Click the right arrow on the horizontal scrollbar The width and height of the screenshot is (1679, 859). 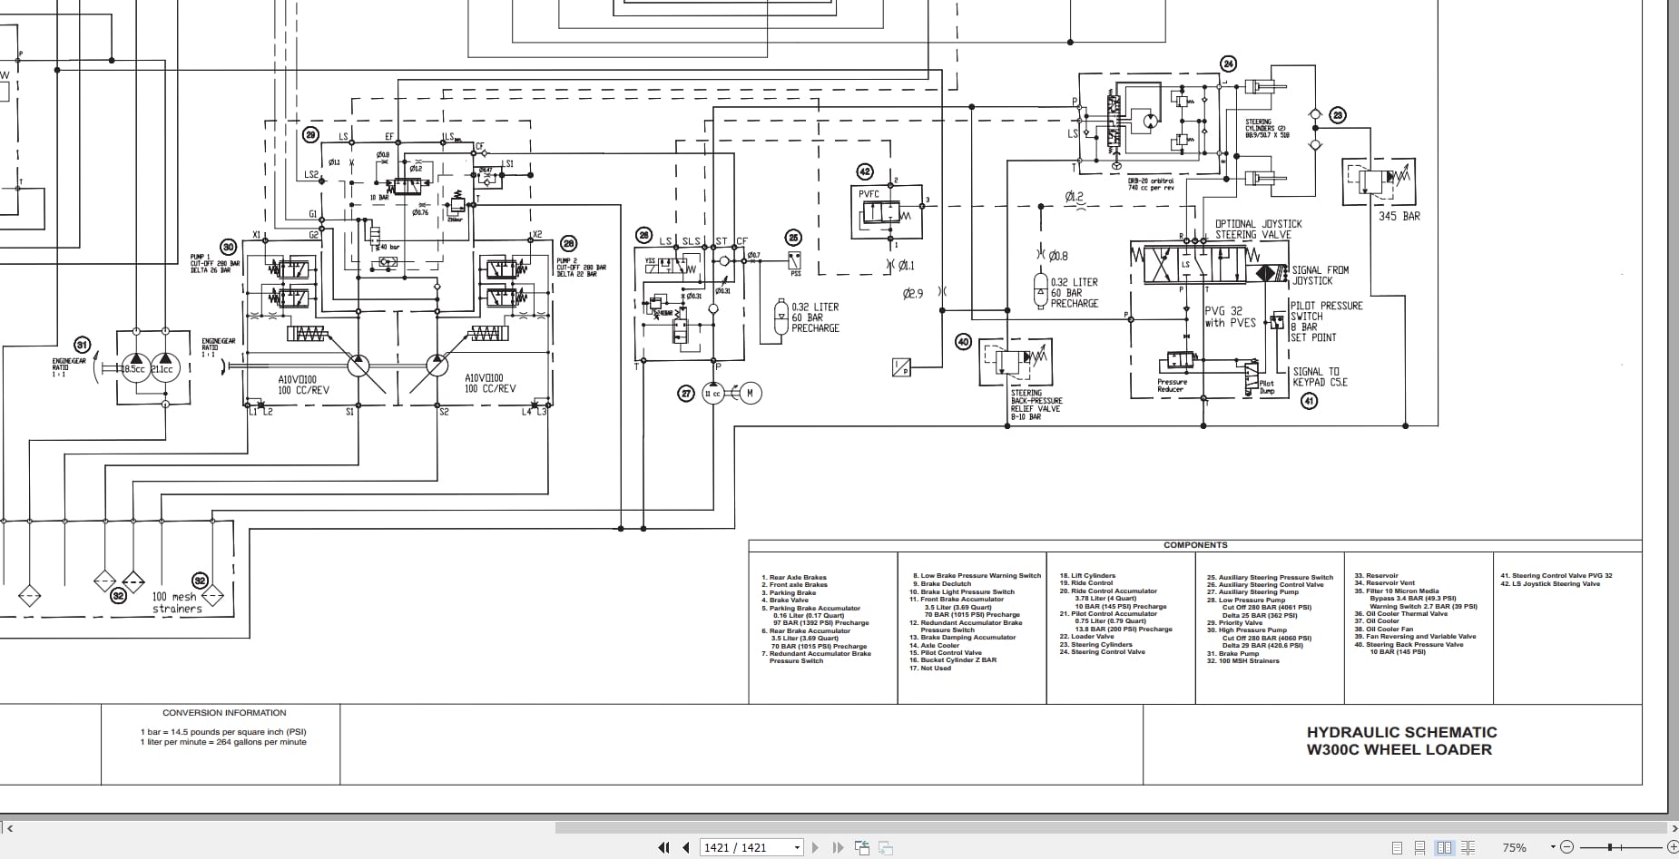1673,829
